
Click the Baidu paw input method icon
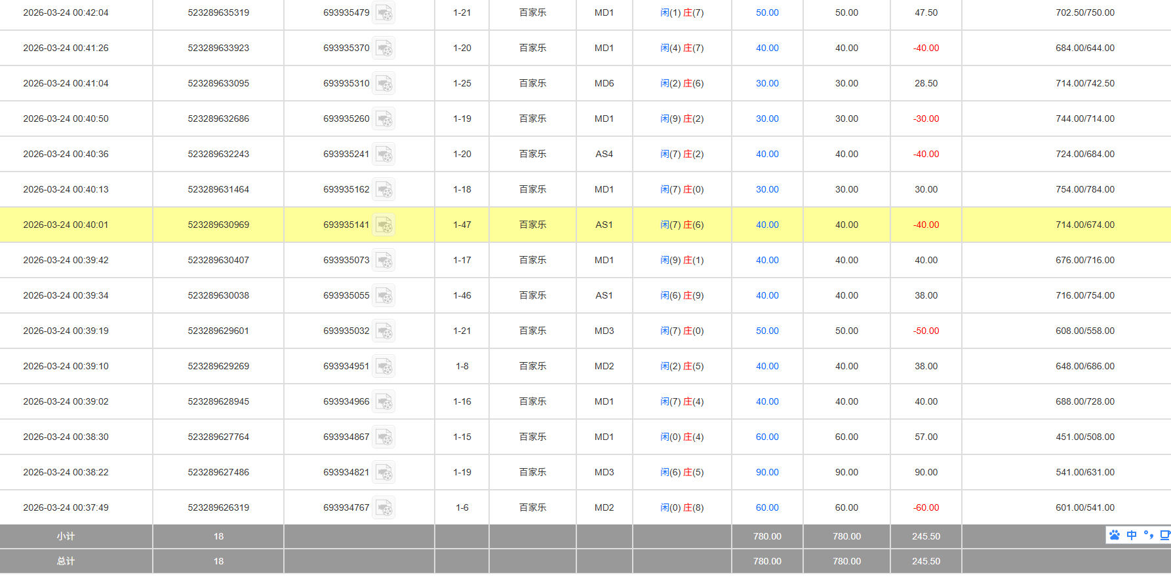(1115, 535)
